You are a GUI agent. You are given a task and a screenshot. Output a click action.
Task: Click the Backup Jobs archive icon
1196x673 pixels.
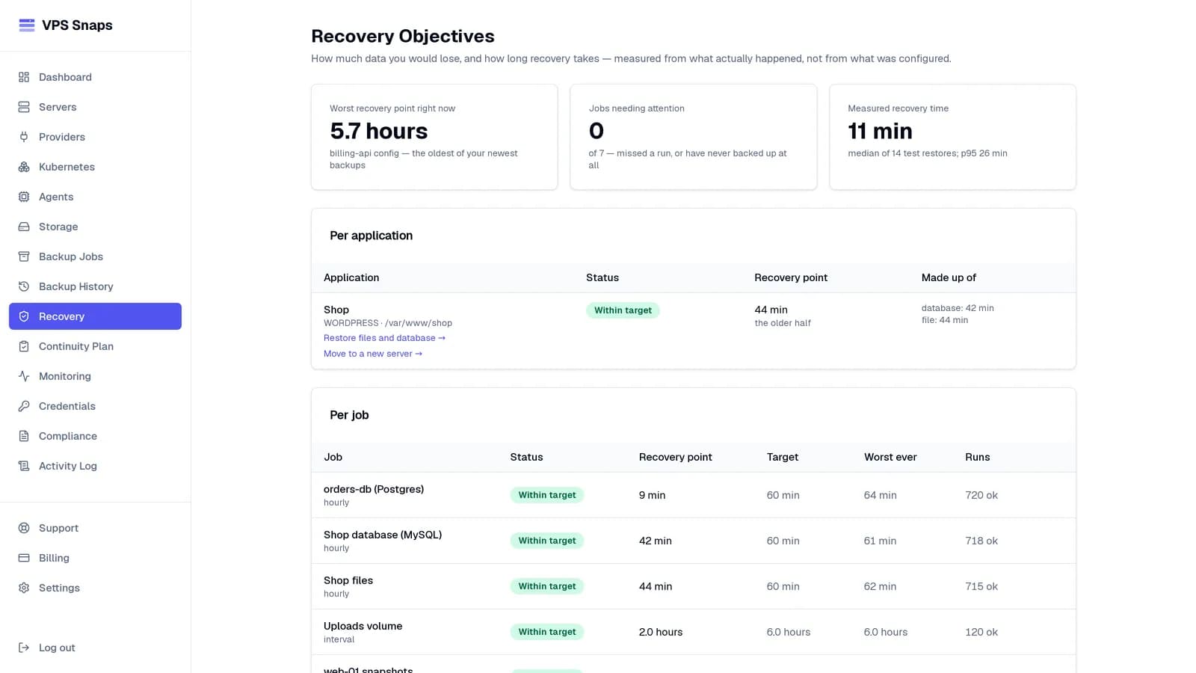click(24, 256)
